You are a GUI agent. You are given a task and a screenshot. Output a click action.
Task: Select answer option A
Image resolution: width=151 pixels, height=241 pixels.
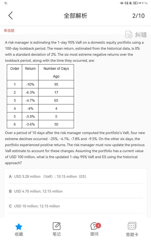coord(10,176)
